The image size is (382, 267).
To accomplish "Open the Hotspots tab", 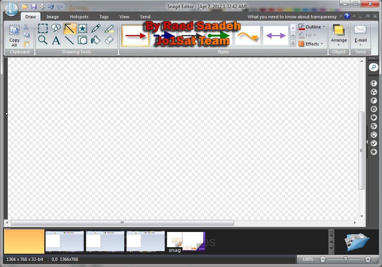I will click(x=79, y=17).
